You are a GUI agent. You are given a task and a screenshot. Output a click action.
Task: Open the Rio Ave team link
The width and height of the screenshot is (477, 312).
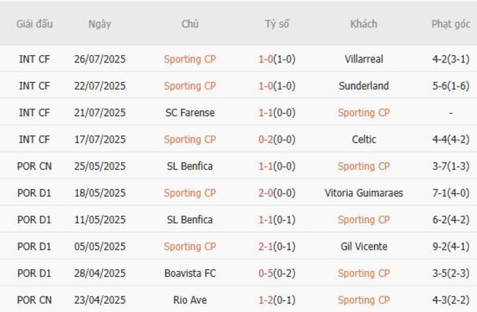click(x=189, y=300)
